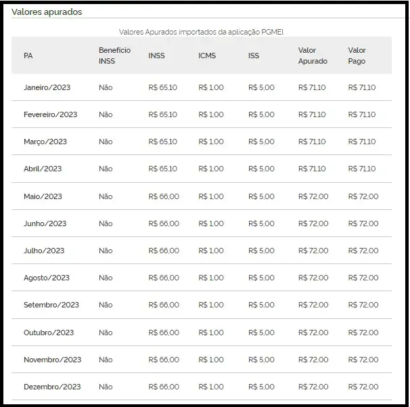Screen dimensions: 410x407
Task: Click the PA column header
Action: pyautogui.click(x=28, y=56)
